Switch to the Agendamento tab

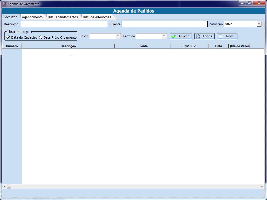pyautogui.click(x=32, y=17)
